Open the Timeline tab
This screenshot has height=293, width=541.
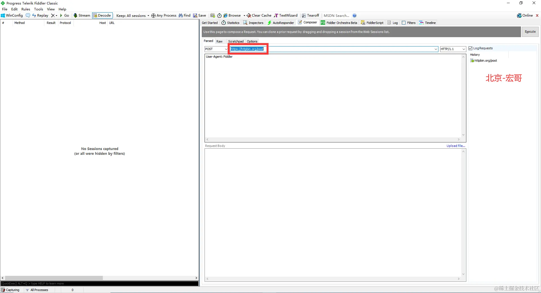point(427,23)
